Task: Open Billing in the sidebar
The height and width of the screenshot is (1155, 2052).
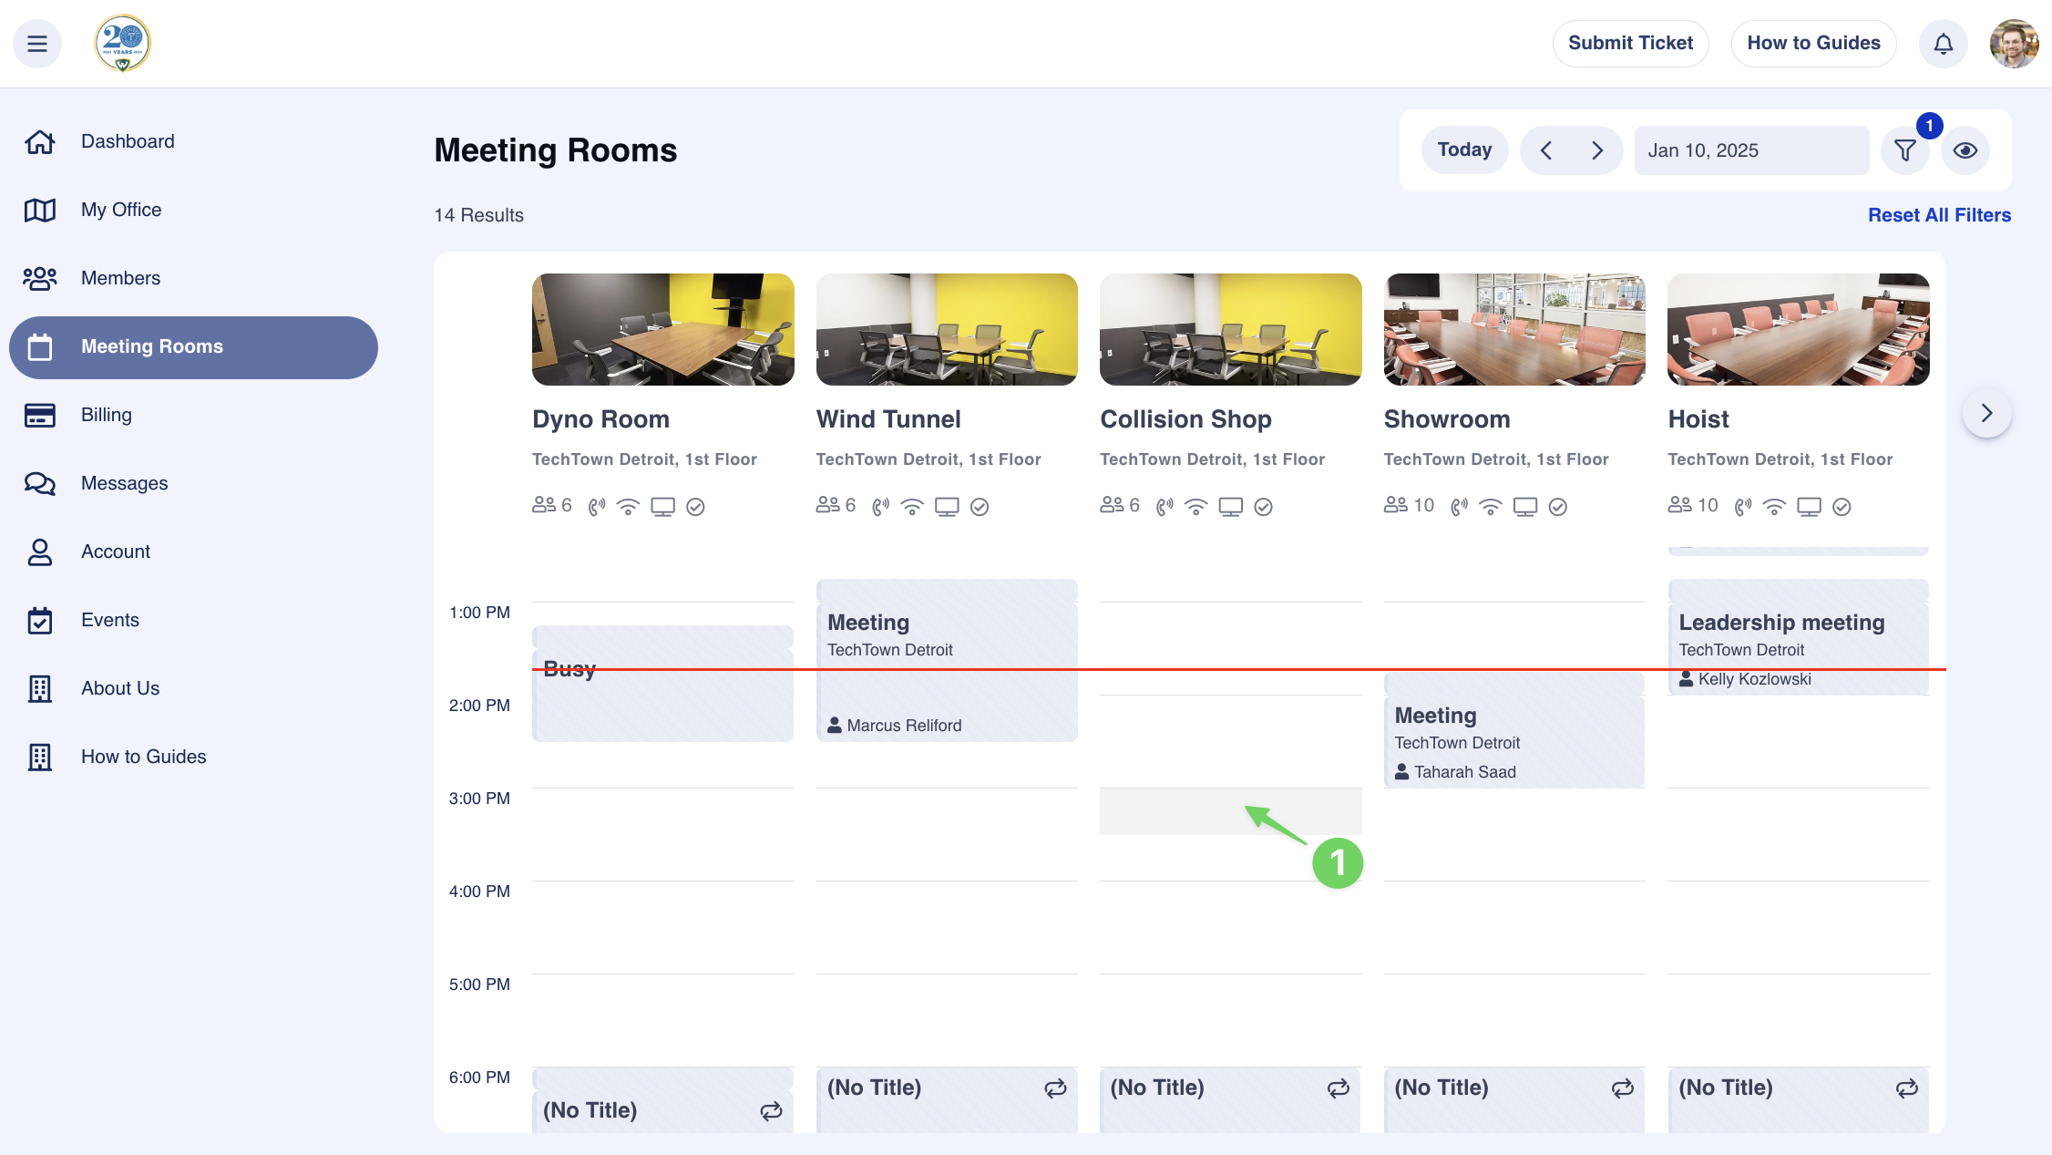Action: coord(106,415)
